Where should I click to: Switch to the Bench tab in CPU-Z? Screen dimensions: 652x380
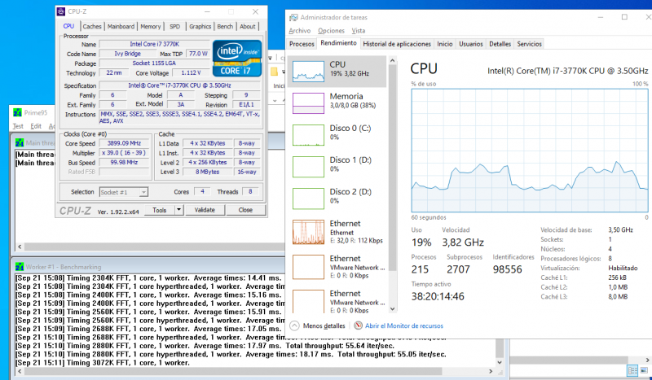click(225, 26)
